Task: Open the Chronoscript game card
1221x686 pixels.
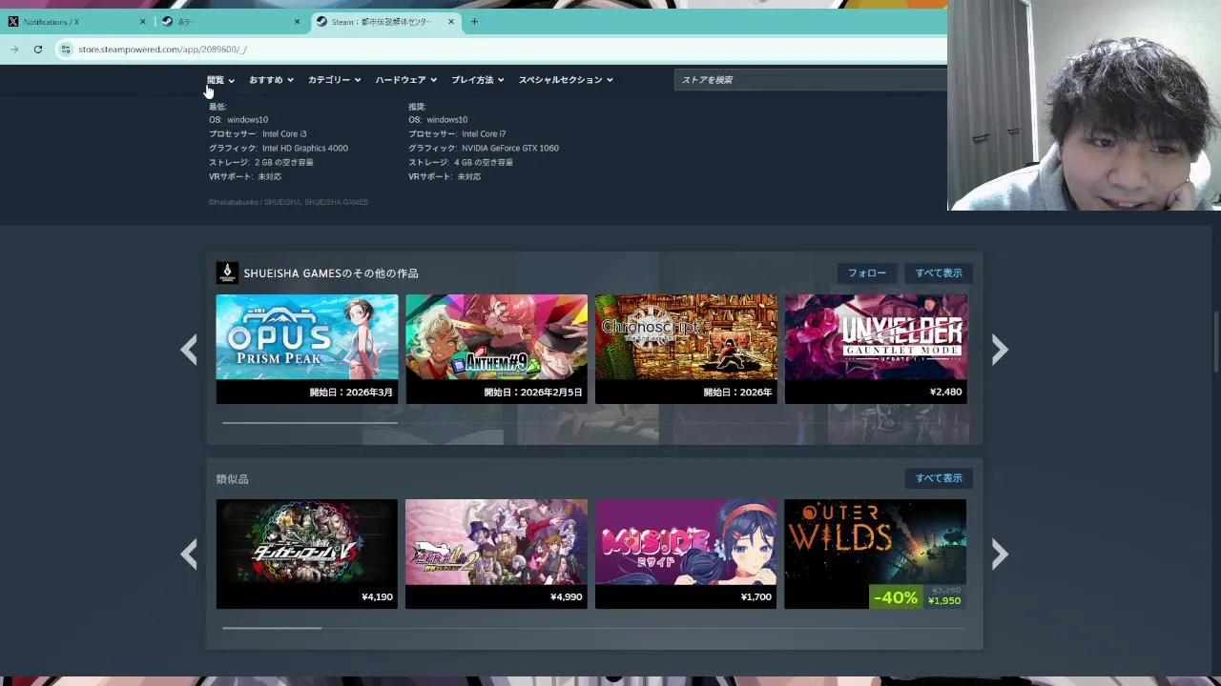Action: [x=686, y=349]
